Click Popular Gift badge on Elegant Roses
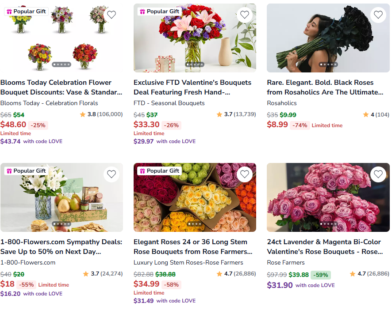The height and width of the screenshot is (310, 392). [159, 171]
